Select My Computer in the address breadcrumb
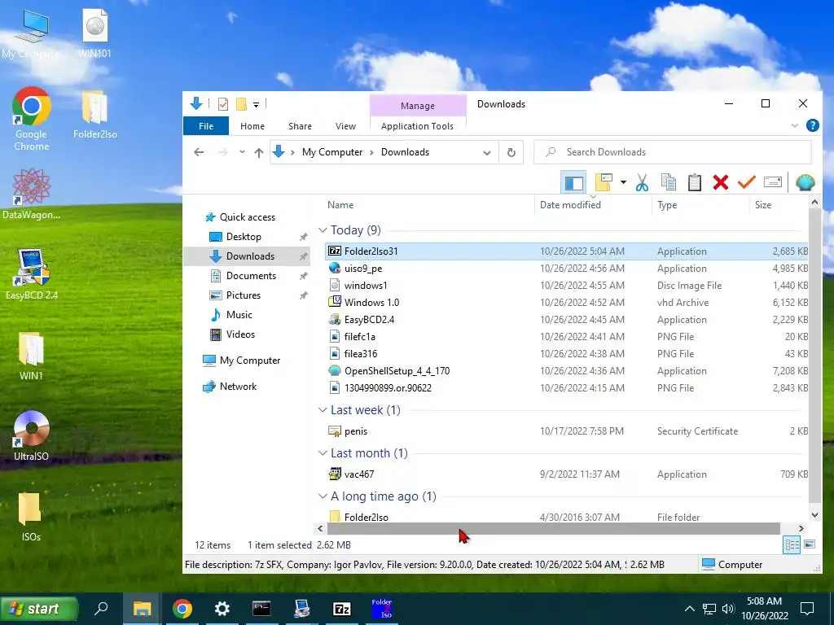 click(332, 152)
